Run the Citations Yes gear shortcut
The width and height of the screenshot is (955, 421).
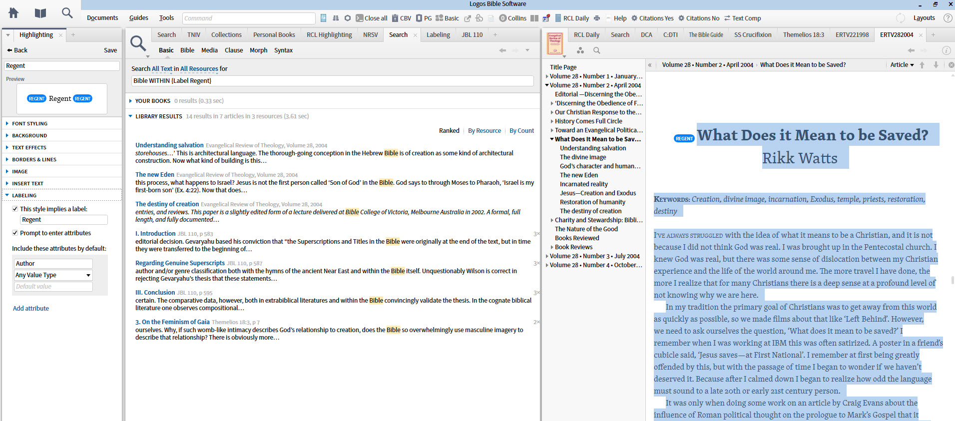click(x=652, y=18)
